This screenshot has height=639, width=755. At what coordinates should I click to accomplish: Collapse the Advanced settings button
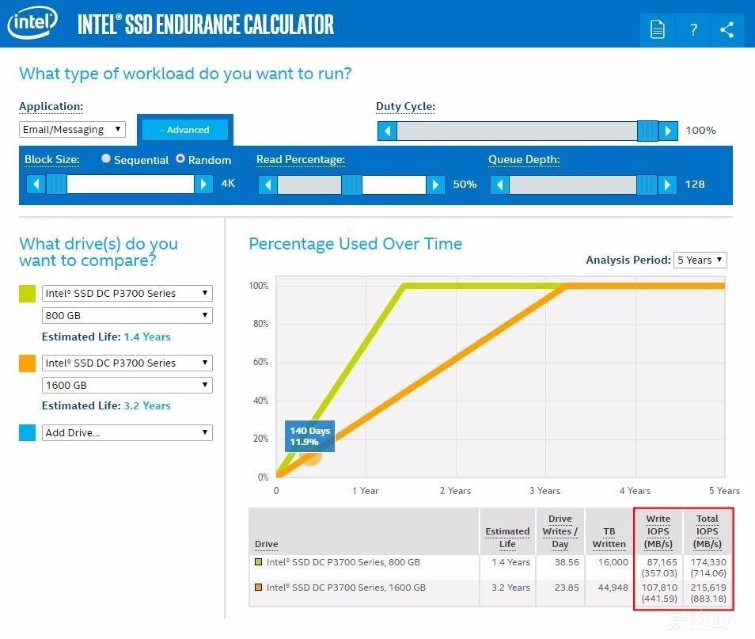pos(185,130)
